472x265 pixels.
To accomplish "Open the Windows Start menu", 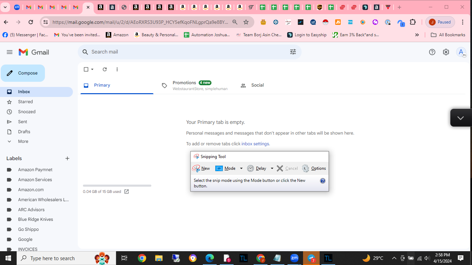I will 8,258.
